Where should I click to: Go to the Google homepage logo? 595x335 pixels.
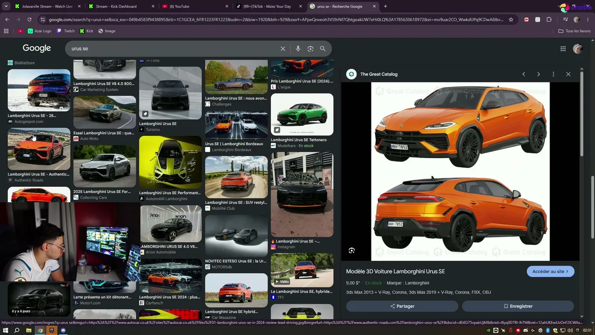click(37, 48)
